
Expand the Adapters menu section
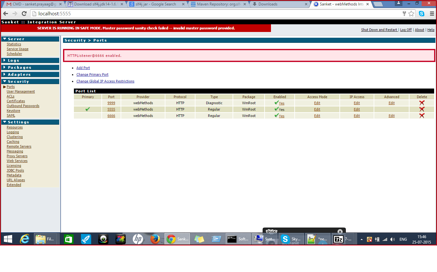click(30, 74)
